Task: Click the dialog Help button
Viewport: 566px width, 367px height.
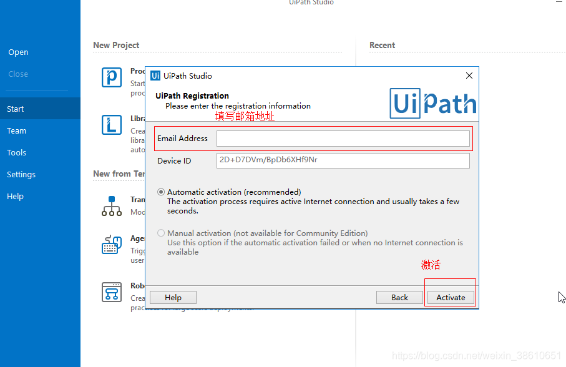Action: (x=173, y=297)
